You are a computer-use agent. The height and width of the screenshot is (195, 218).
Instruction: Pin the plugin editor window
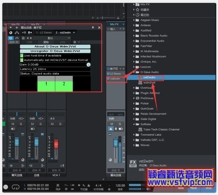point(93,27)
